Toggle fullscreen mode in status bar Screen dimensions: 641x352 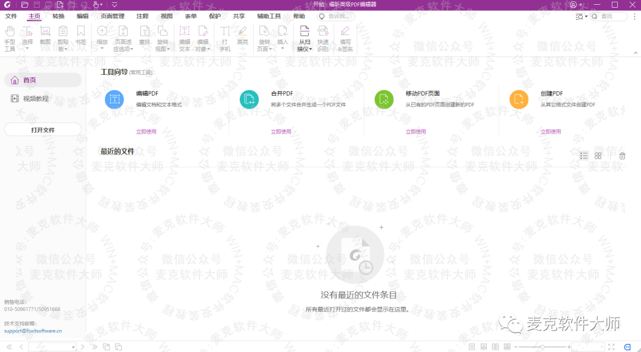(x=611, y=347)
